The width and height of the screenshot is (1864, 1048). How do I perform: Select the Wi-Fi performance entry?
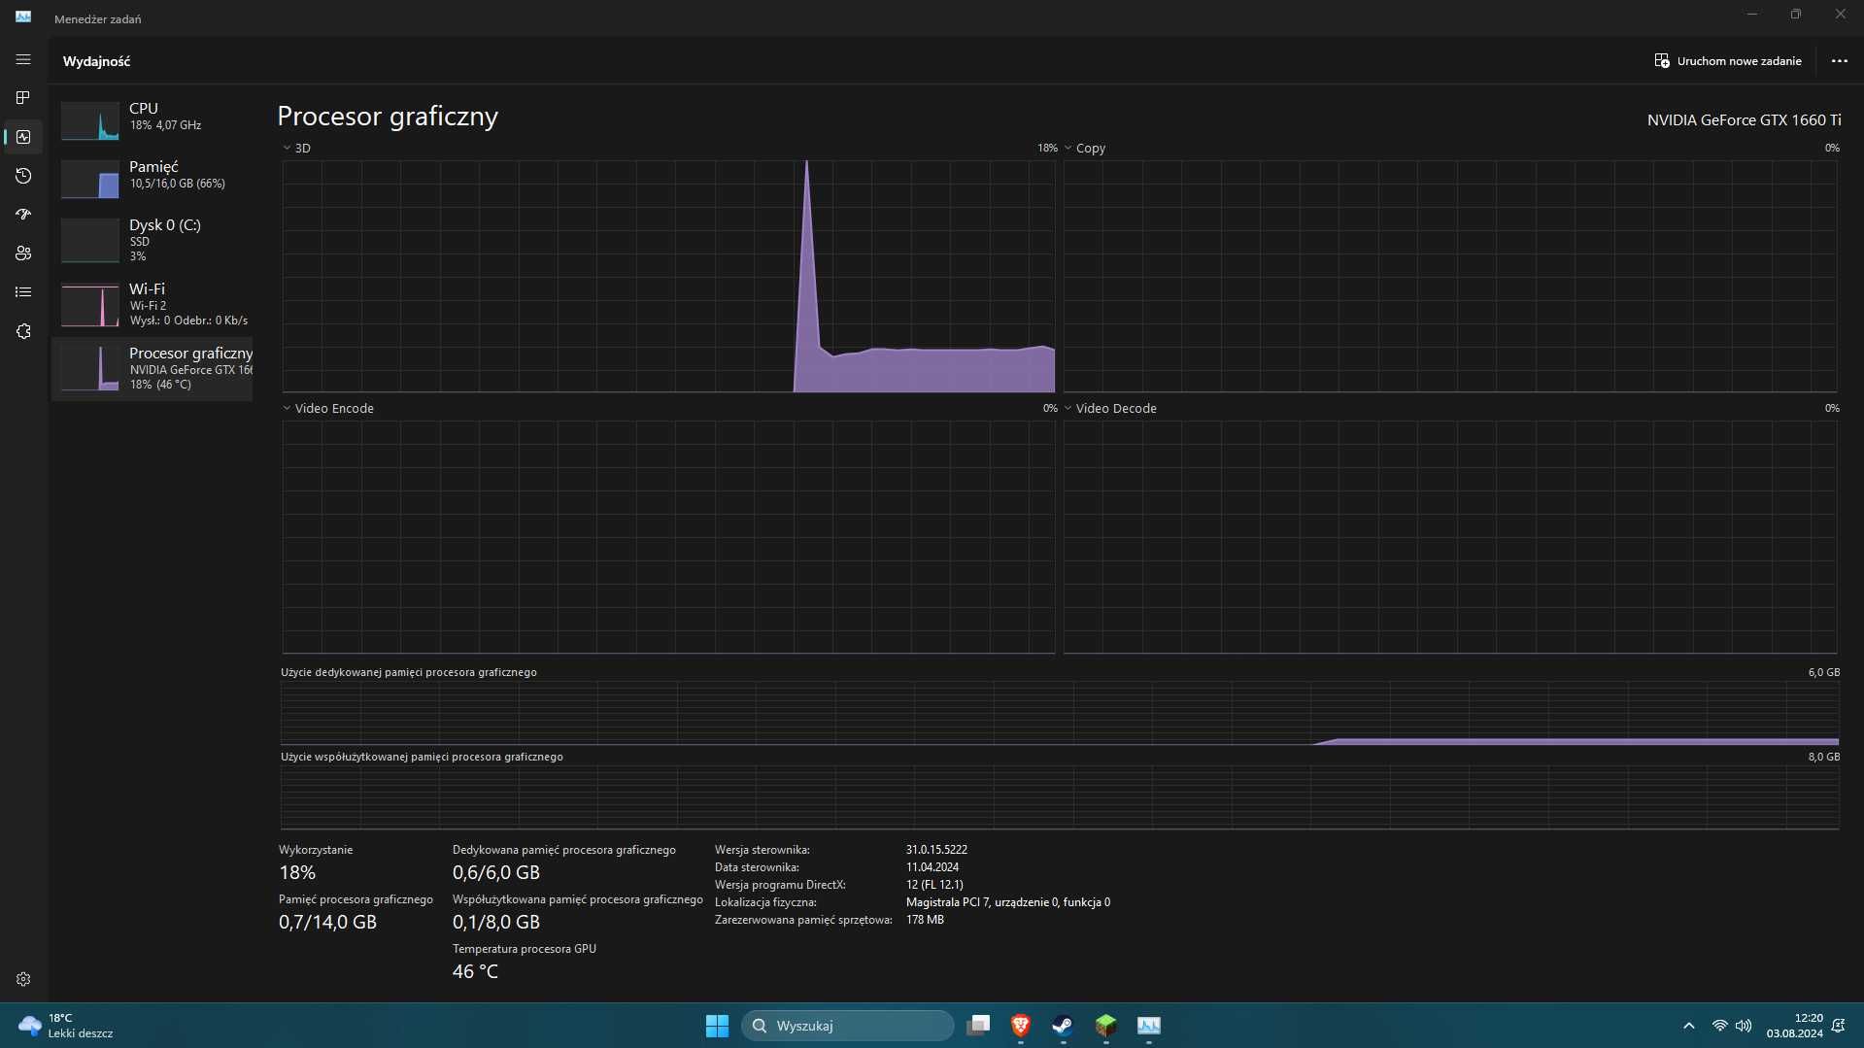[x=153, y=304]
